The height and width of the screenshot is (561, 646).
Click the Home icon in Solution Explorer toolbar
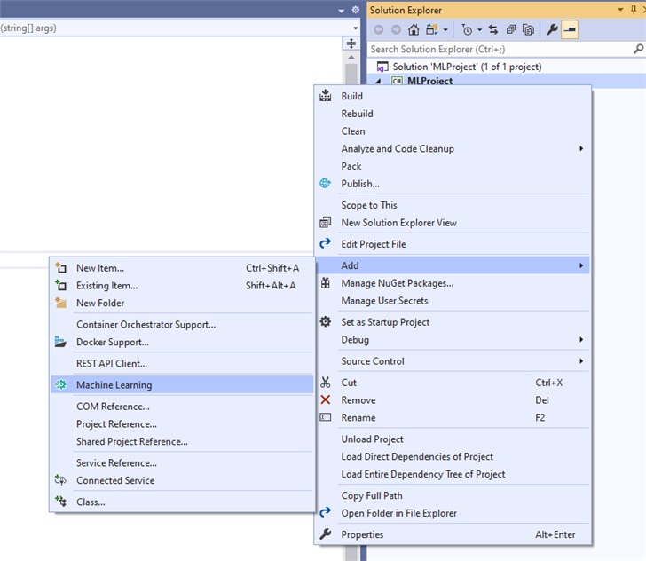click(414, 29)
